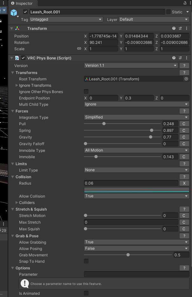Image resolution: width=192 pixels, height=297 pixels.
Task: Open the Layer dropdown showing Default
Action: [x=154, y=19]
